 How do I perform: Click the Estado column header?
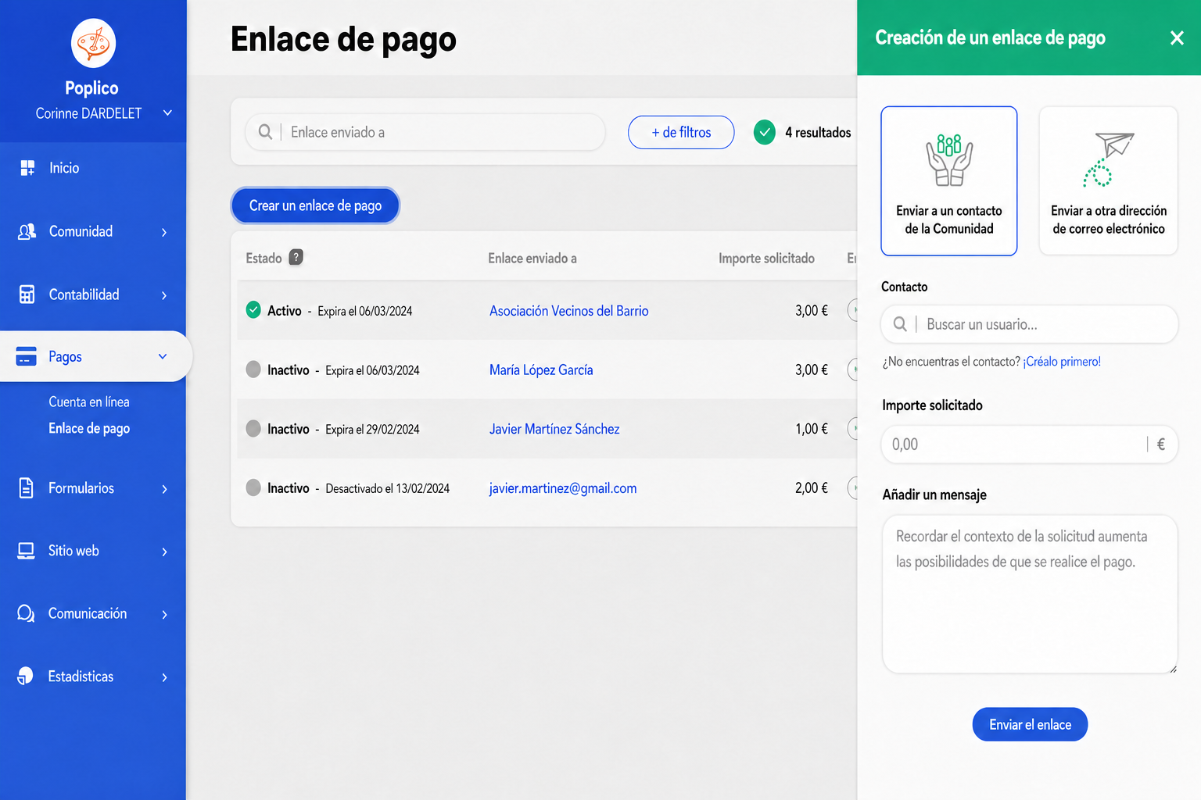pyautogui.click(x=264, y=259)
